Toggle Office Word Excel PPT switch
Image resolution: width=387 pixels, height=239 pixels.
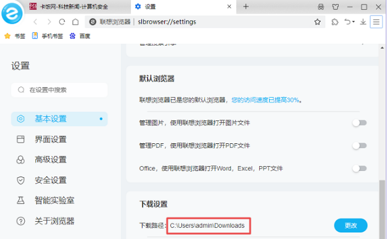[x=359, y=169]
